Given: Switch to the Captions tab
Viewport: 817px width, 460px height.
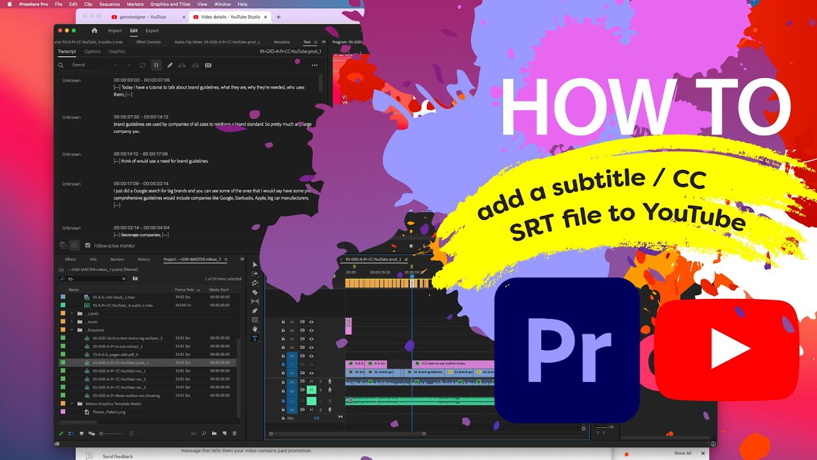Looking at the screenshot, I should pyautogui.click(x=93, y=52).
